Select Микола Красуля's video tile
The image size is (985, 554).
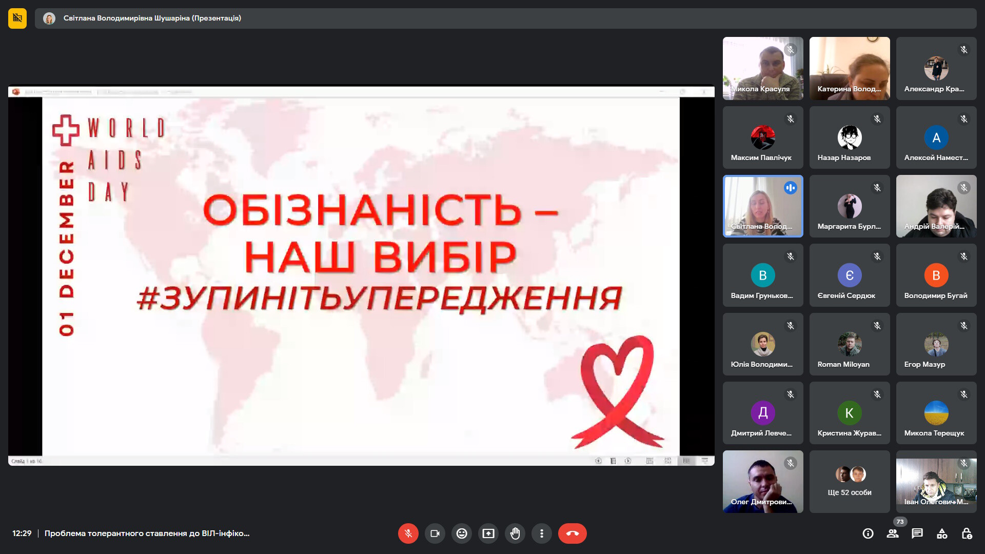[763, 68]
